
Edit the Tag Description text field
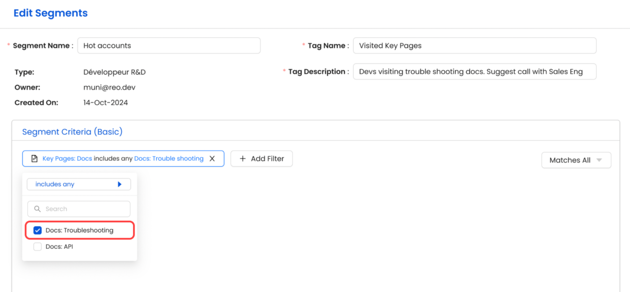(x=474, y=71)
